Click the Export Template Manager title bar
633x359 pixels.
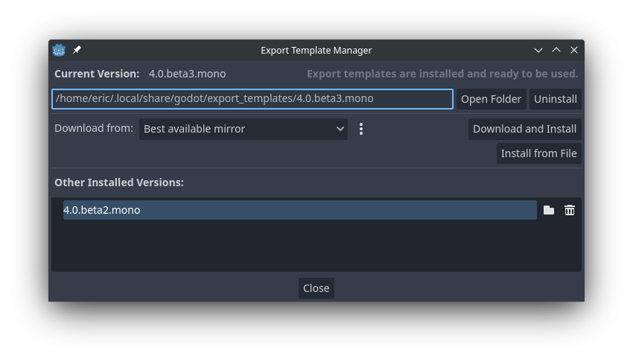pyautogui.click(x=316, y=50)
